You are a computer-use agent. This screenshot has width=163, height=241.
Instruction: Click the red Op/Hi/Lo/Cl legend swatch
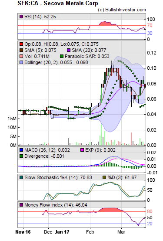(21, 44)
